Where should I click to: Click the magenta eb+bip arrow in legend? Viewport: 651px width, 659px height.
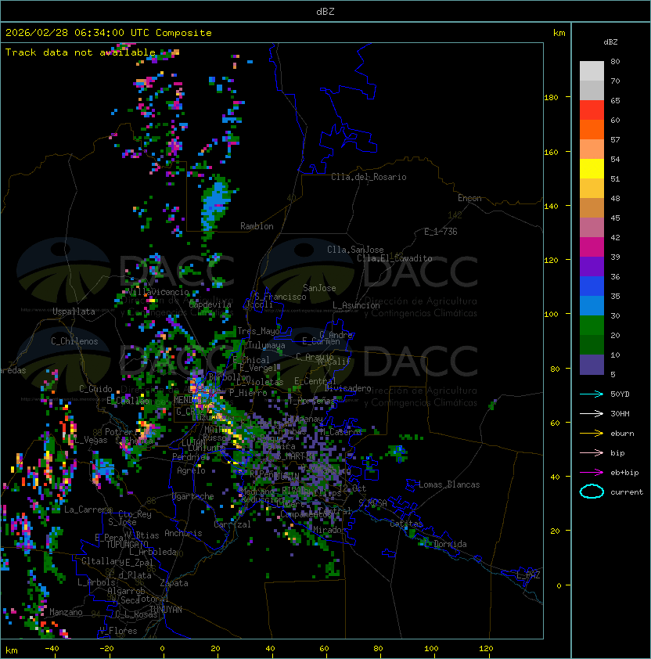click(592, 473)
